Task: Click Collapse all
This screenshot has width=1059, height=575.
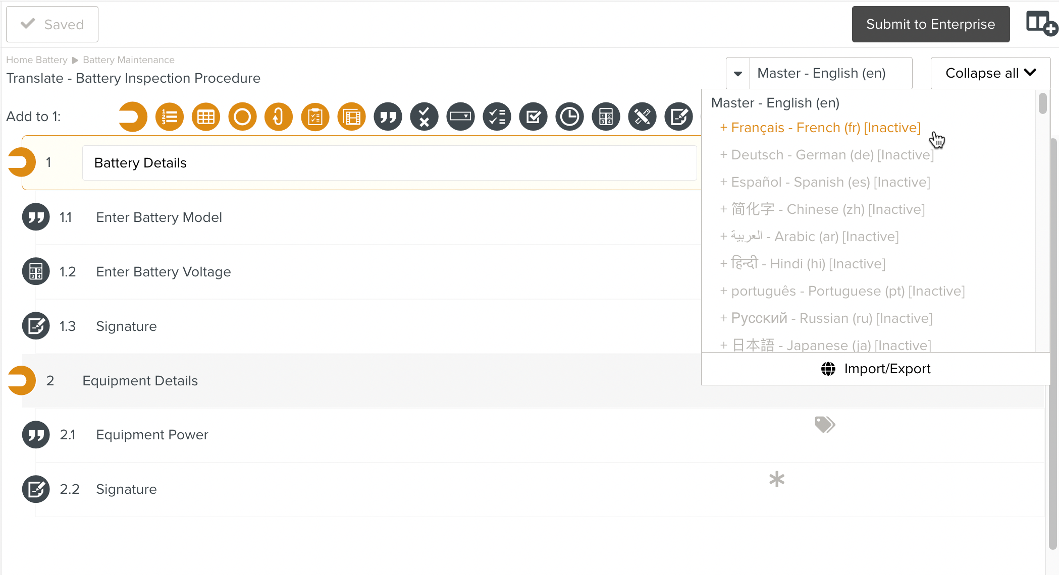Action: click(989, 73)
